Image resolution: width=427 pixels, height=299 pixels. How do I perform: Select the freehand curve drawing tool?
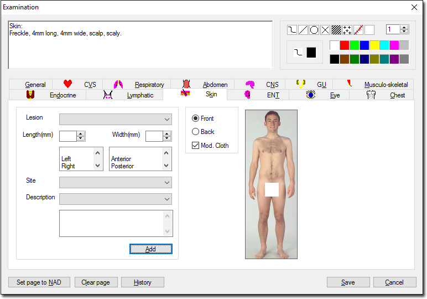pos(291,30)
